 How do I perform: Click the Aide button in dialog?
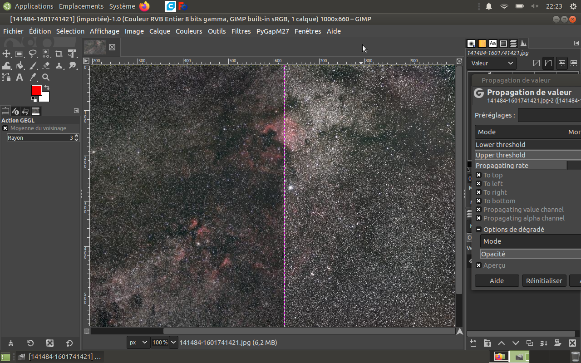[497, 281]
